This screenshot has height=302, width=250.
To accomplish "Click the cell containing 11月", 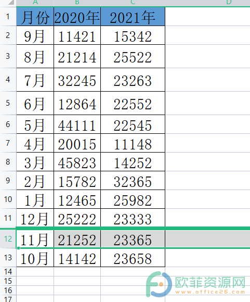I will pos(35,239).
